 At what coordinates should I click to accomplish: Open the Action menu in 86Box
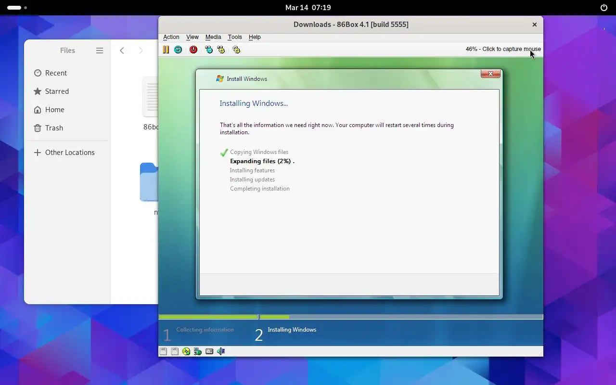tap(171, 37)
